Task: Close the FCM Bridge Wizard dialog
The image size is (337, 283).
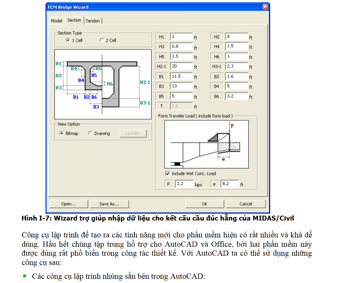Action: coord(265,7)
